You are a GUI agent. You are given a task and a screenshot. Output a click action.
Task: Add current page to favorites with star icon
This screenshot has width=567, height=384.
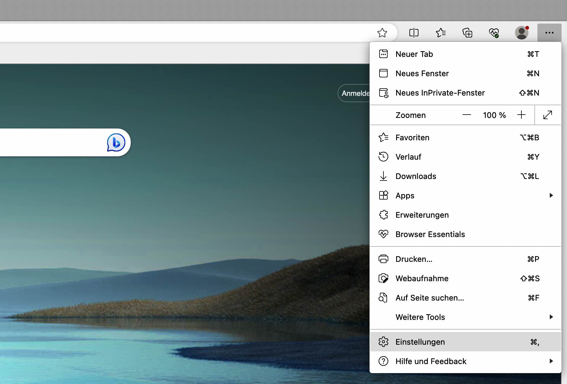[382, 32]
